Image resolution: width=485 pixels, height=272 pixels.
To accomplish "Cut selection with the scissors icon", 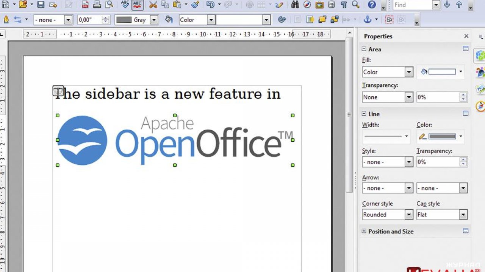I will tap(153, 5).
